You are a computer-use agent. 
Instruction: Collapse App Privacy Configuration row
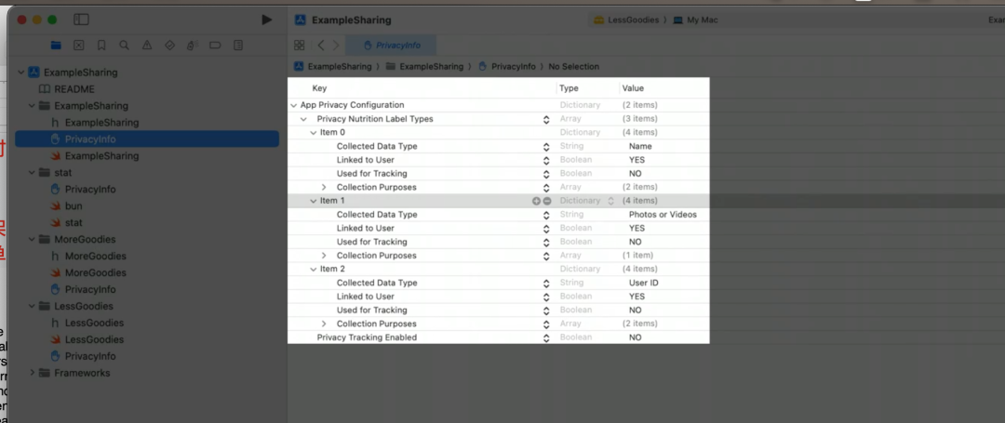pyautogui.click(x=293, y=105)
